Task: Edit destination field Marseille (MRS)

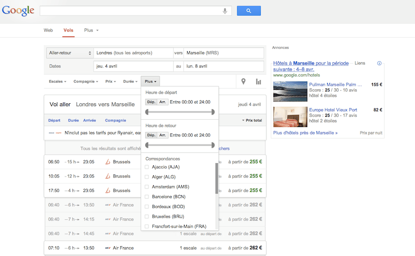Action: [224, 53]
